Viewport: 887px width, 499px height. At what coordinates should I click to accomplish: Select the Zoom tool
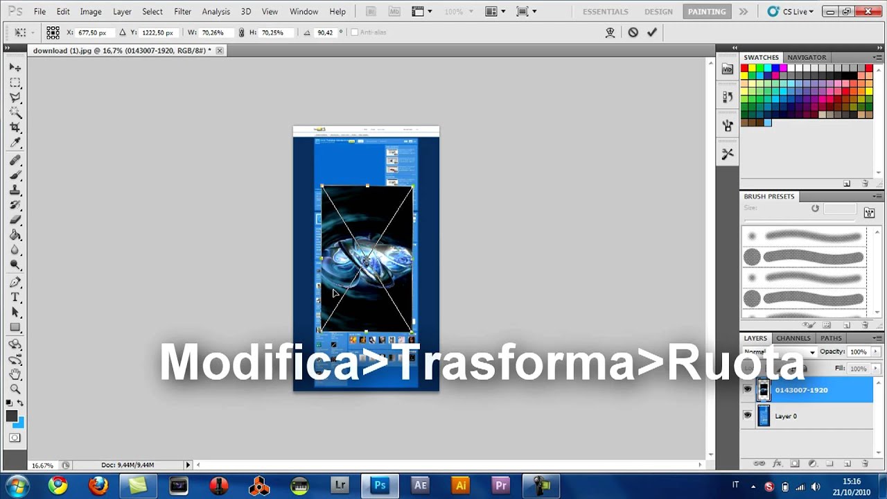[x=15, y=389]
